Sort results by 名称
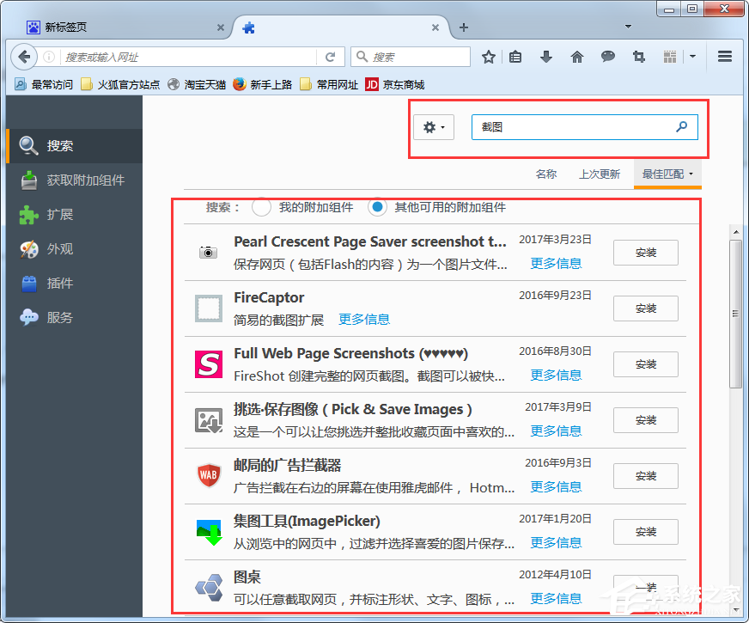Image resolution: width=749 pixels, height=623 pixels. coord(547,174)
